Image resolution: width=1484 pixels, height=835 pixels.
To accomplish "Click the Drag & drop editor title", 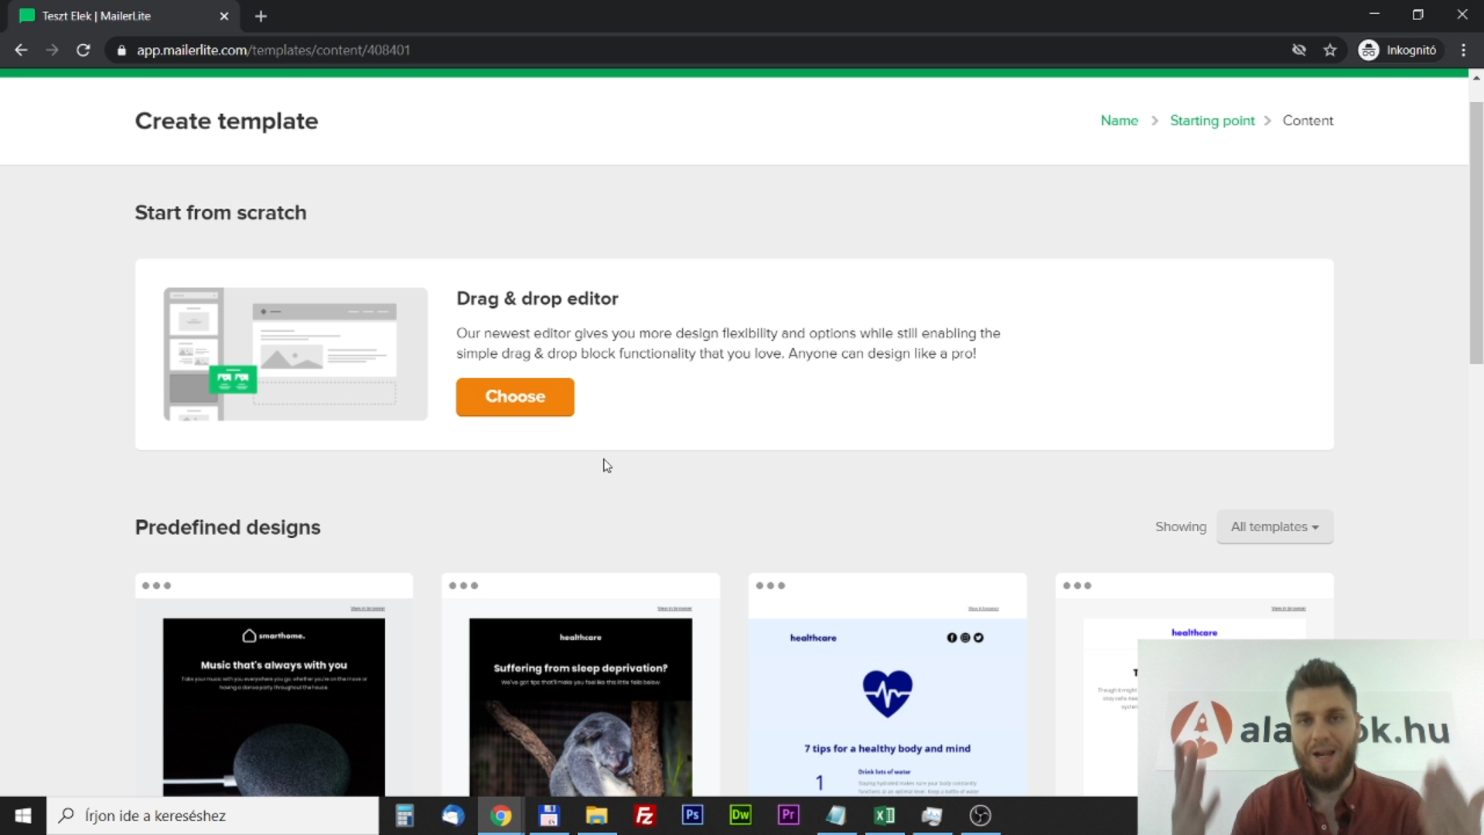I will [x=537, y=298].
